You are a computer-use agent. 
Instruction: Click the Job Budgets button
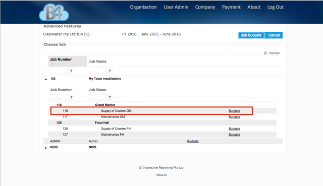coord(251,35)
